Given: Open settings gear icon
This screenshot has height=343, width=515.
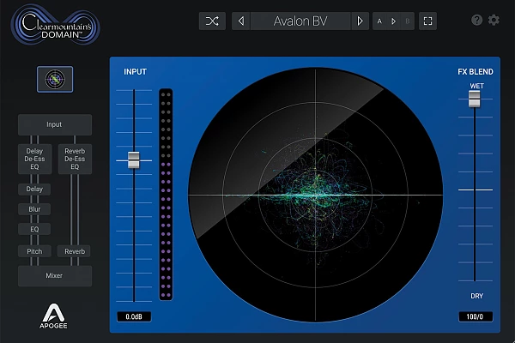Looking at the screenshot, I should tap(494, 21).
